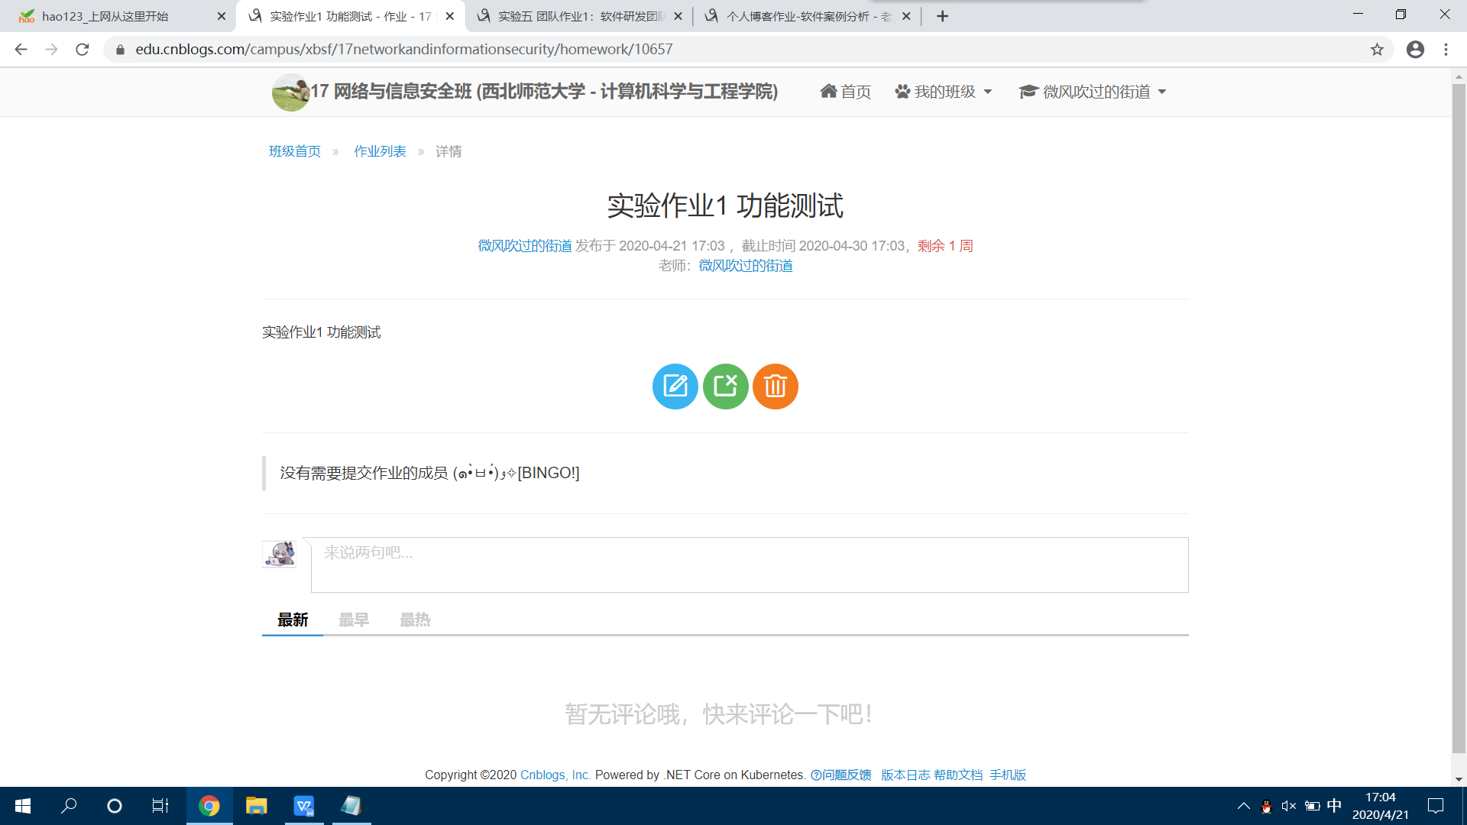The image size is (1467, 825).
Task: Open Chrome three-dot menu
Action: click(x=1446, y=50)
